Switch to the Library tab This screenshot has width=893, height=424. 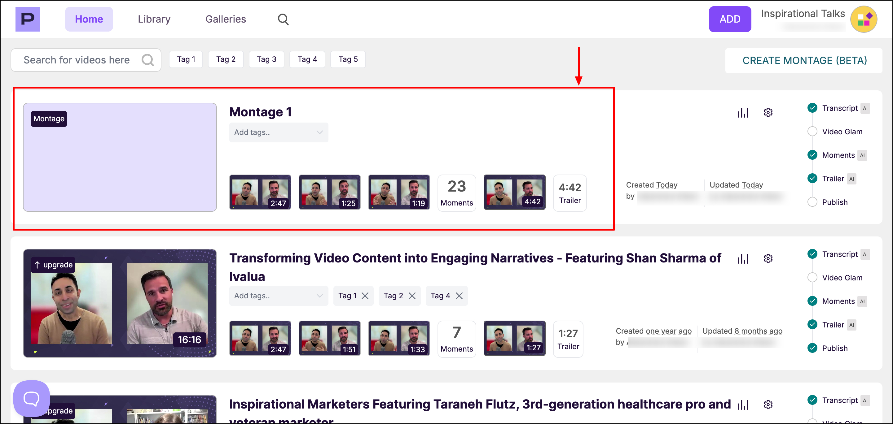pyautogui.click(x=154, y=19)
